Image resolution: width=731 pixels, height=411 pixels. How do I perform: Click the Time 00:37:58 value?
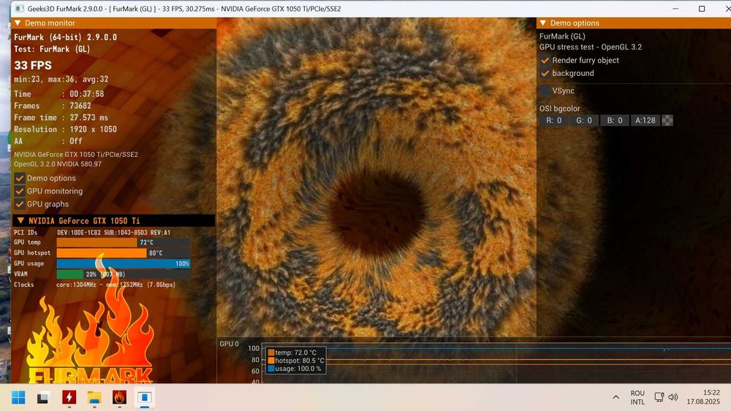point(87,94)
